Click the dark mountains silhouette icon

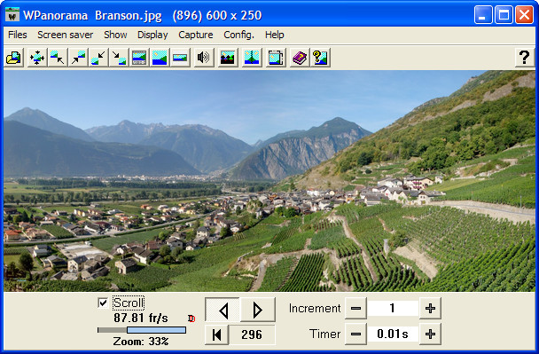(228, 58)
